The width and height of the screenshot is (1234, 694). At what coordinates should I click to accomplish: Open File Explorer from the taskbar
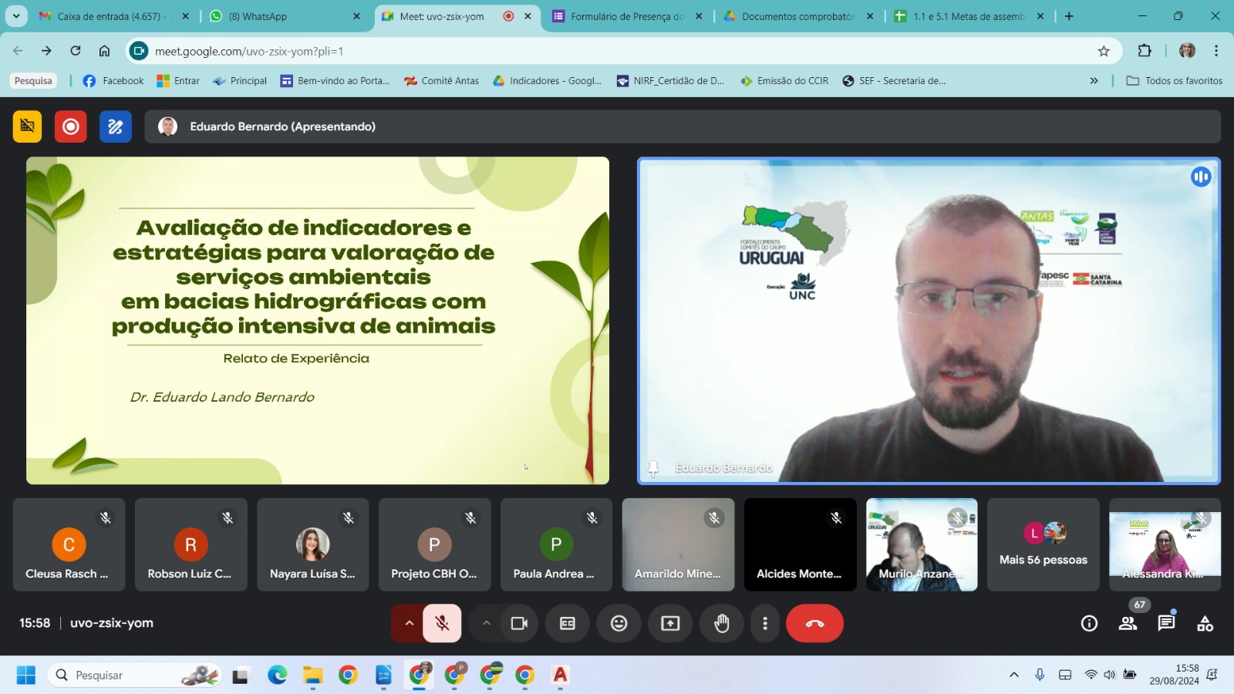click(312, 675)
